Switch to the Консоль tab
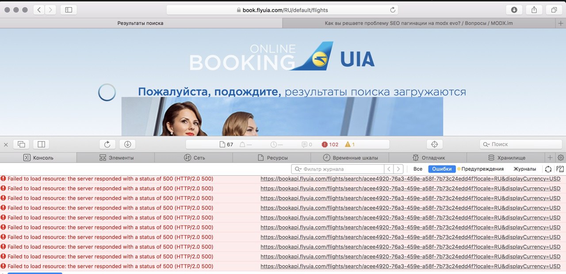The image size is (566, 274). (x=38, y=158)
